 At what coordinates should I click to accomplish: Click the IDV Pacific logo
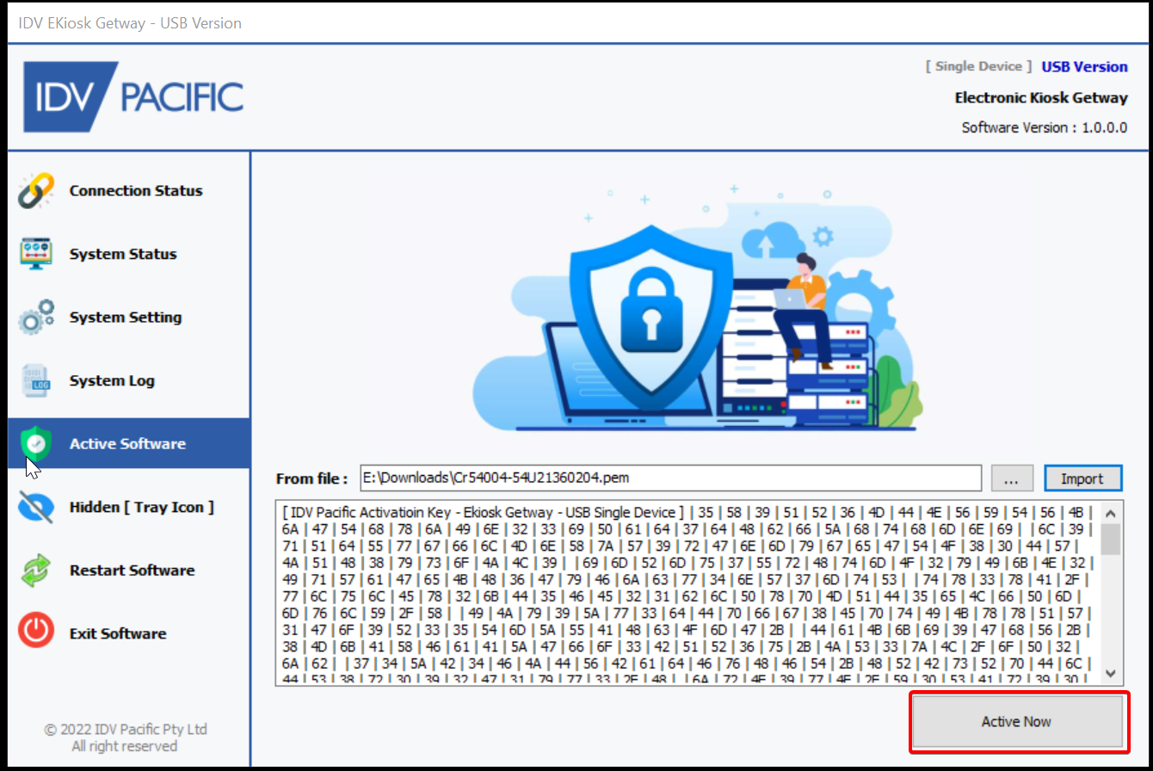pyautogui.click(x=133, y=97)
